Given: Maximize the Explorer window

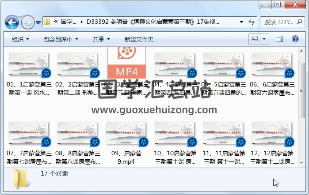Looking at the screenshot, I should 278,4.
